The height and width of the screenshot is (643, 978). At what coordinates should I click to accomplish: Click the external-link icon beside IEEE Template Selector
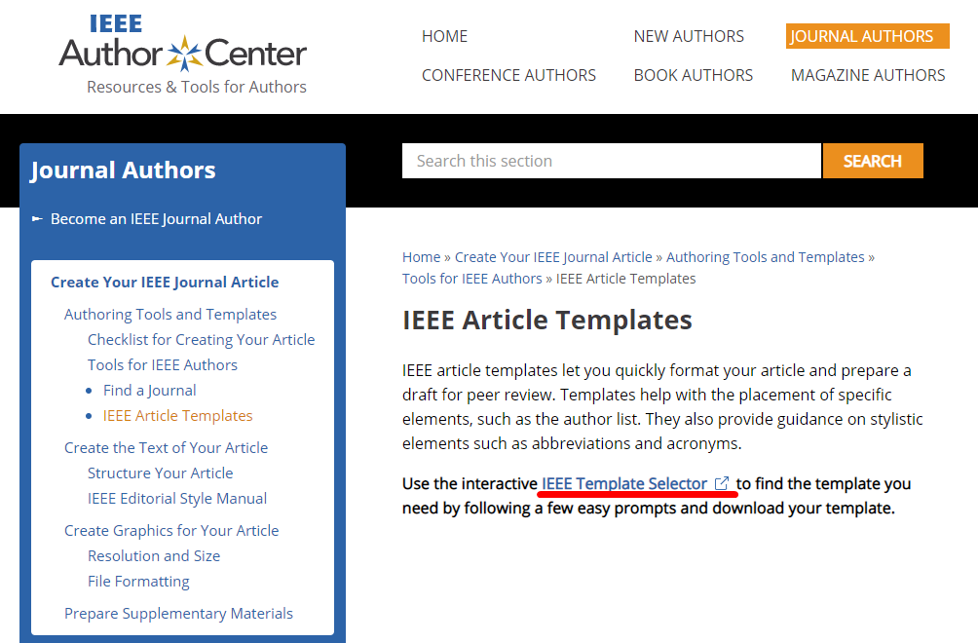[721, 482]
